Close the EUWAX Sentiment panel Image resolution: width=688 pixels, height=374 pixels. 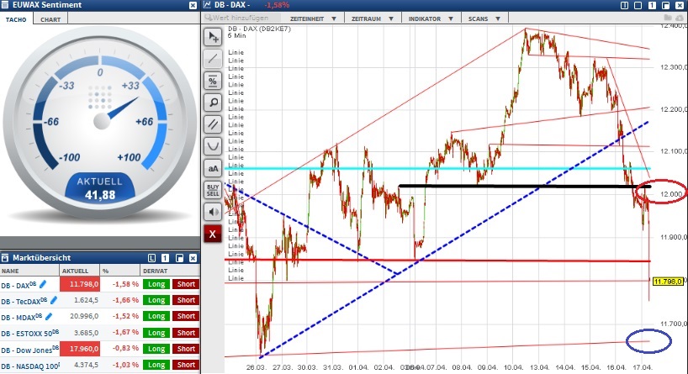coord(193,5)
